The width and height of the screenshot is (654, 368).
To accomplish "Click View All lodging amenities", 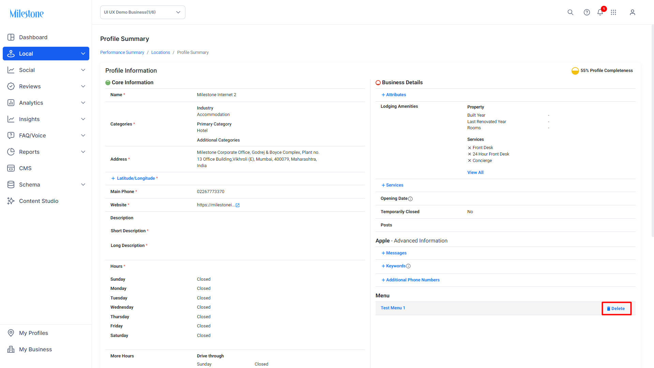I will click(475, 173).
